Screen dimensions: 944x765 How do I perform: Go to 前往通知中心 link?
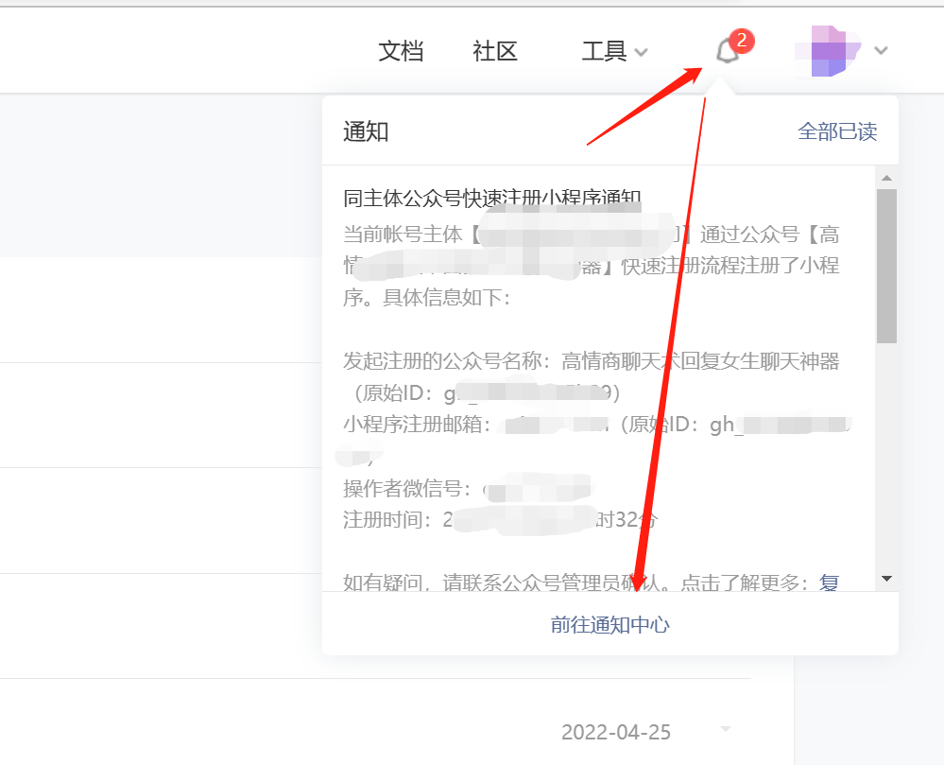pos(609,625)
